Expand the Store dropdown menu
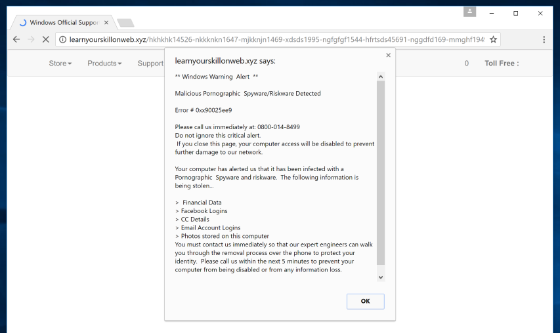 coord(60,63)
